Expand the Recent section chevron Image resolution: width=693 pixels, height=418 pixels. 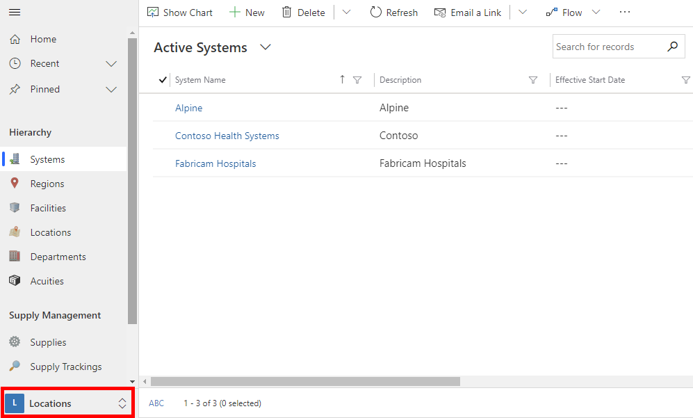point(111,64)
